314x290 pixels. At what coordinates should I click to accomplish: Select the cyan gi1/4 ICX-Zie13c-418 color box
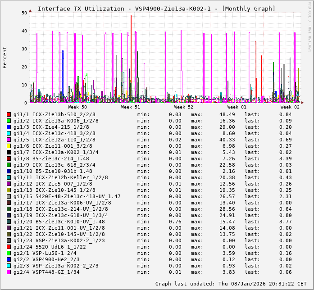coord(9,133)
